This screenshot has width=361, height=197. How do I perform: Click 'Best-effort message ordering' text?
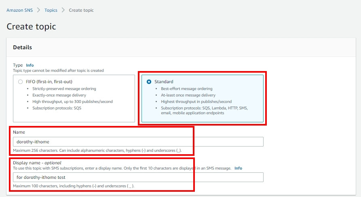coord(187,89)
